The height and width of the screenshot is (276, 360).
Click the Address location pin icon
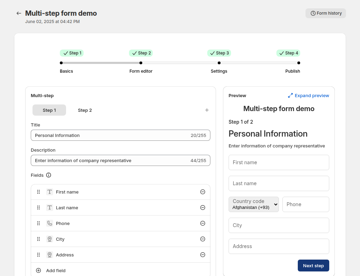50,255
